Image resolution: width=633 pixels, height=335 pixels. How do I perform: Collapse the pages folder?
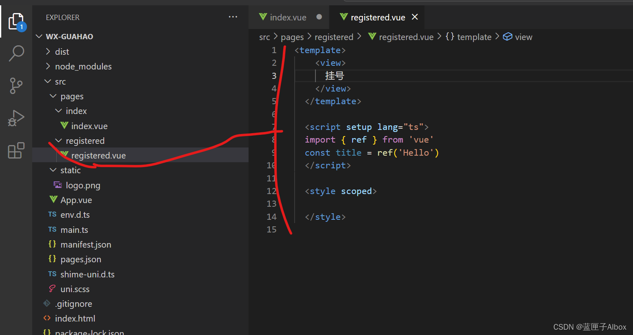(x=53, y=96)
